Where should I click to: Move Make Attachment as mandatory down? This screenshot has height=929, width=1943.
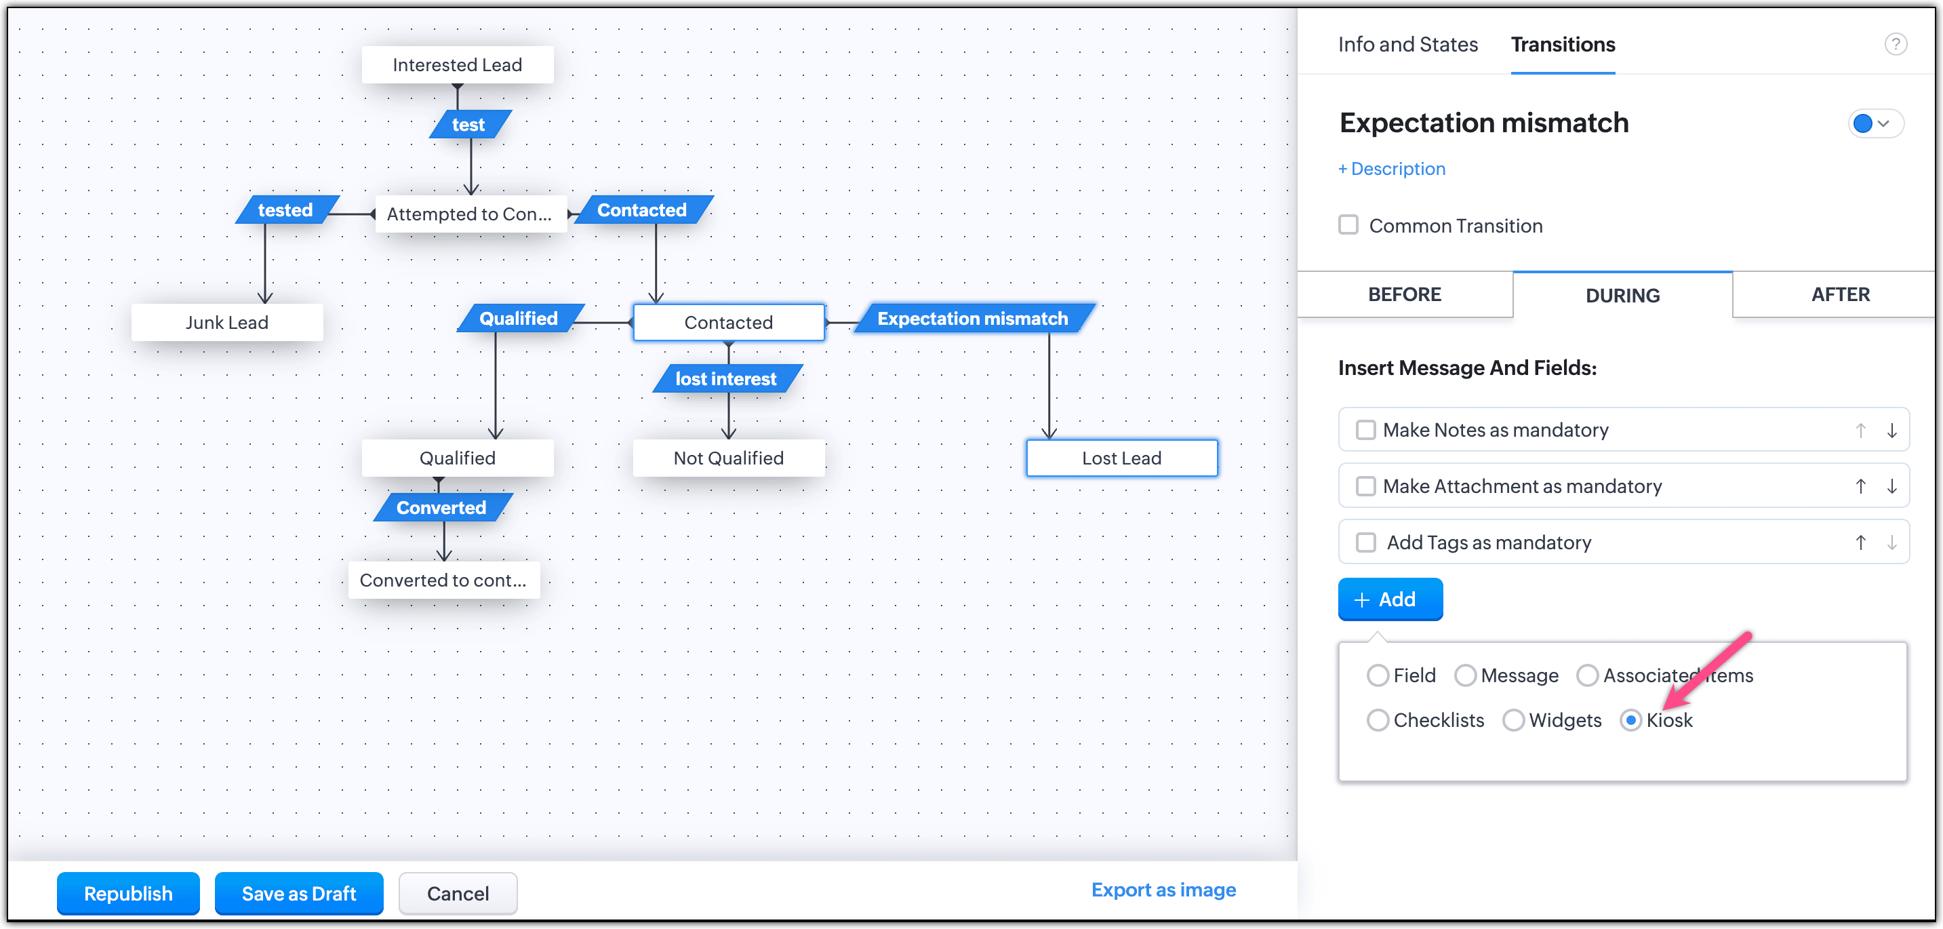[1891, 487]
